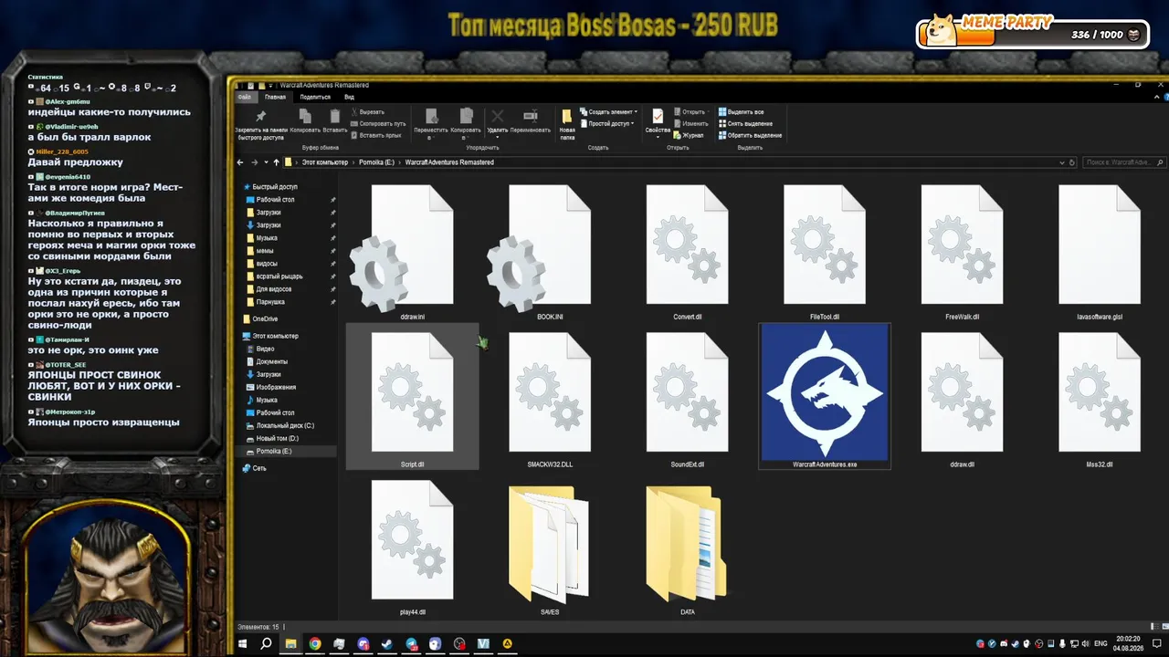Switch to the Вид ribbon tab

tap(349, 97)
